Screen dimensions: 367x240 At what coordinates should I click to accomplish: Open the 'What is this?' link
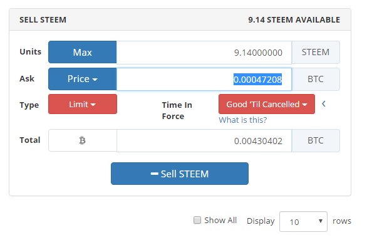(x=243, y=120)
